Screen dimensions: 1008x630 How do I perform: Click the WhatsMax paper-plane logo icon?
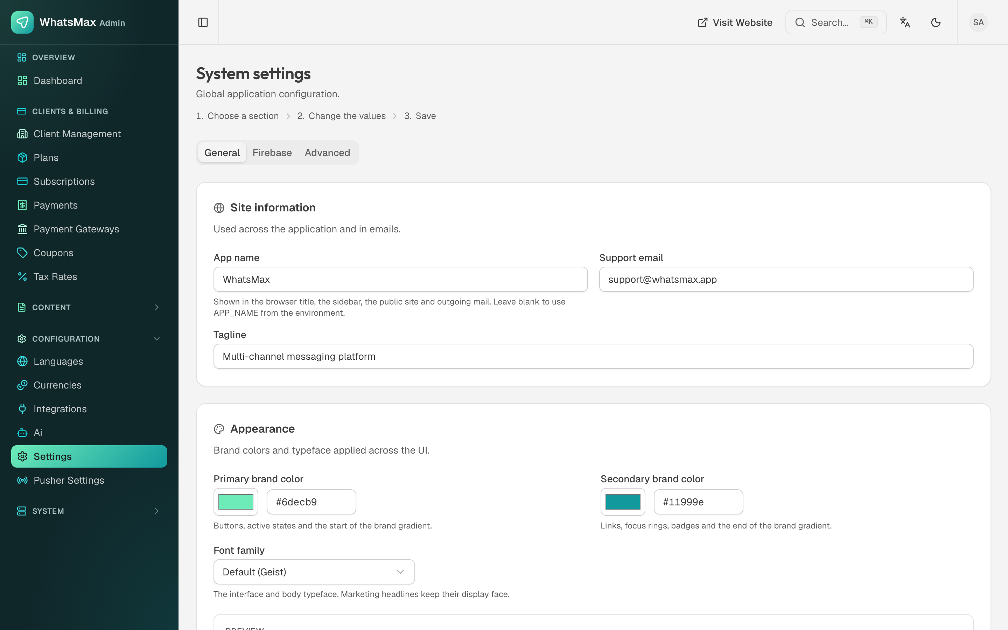pyautogui.click(x=22, y=22)
